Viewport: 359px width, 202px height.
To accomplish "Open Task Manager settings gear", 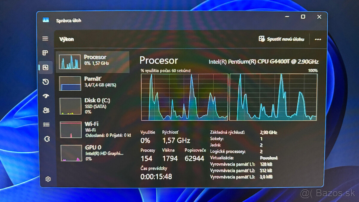I will click(x=48, y=179).
